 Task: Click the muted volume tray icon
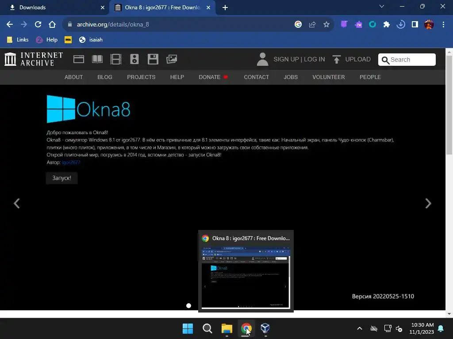399,328
